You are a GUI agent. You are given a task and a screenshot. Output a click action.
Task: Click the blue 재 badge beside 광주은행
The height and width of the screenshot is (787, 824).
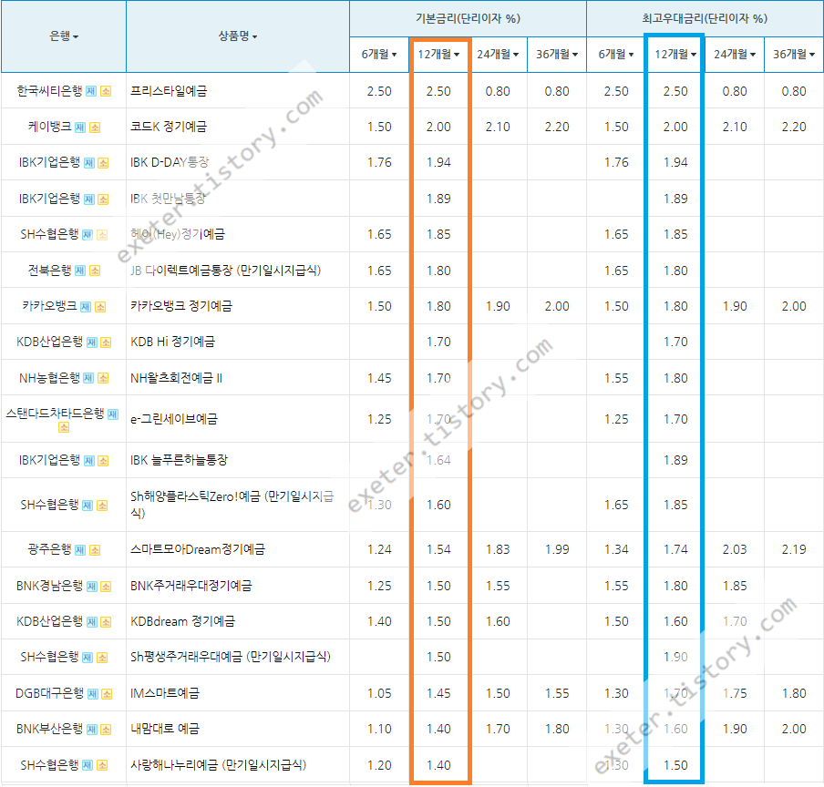(80, 549)
